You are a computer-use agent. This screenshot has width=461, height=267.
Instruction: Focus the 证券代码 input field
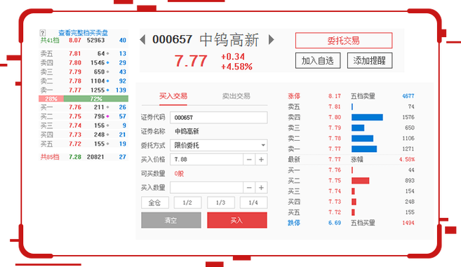coord(219,118)
